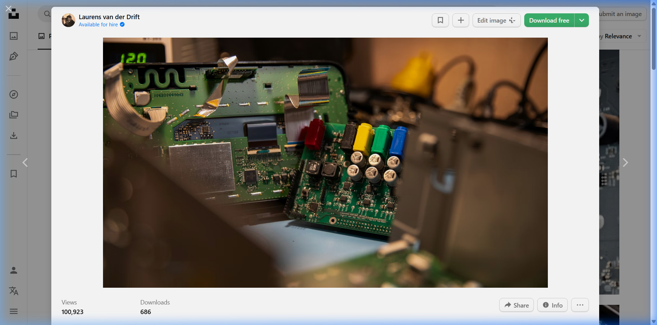Click the Download free button
Viewport: 657px width, 325px height.
[x=549, y=21]
